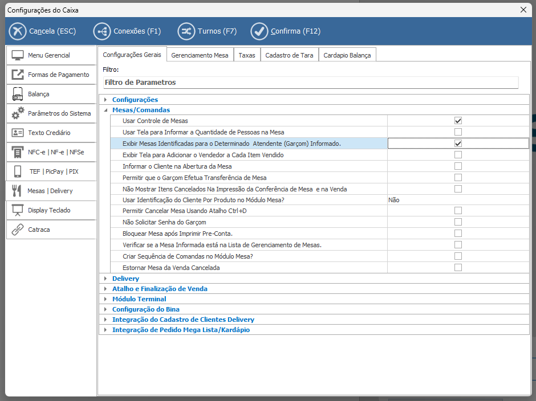This screenshot has width=536, height=401.
Task: Enable Não Solicitar Senha do Garçom
Action: click(x=458, y=222)
